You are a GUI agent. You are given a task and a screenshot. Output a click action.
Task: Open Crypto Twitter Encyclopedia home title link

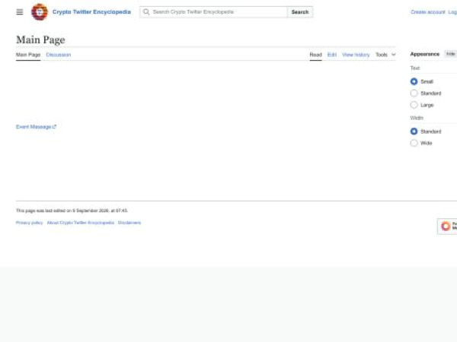(91, 12)
